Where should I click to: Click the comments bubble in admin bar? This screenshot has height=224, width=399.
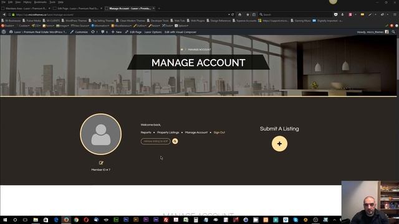point(104,32)
